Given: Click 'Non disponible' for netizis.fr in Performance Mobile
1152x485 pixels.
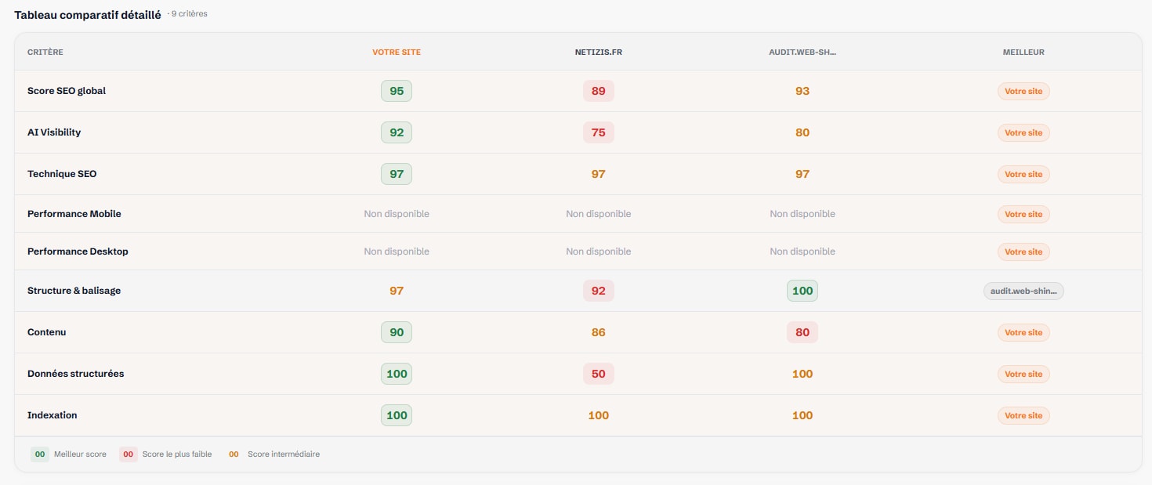Looking at the screenshot, I should point(599,214).
